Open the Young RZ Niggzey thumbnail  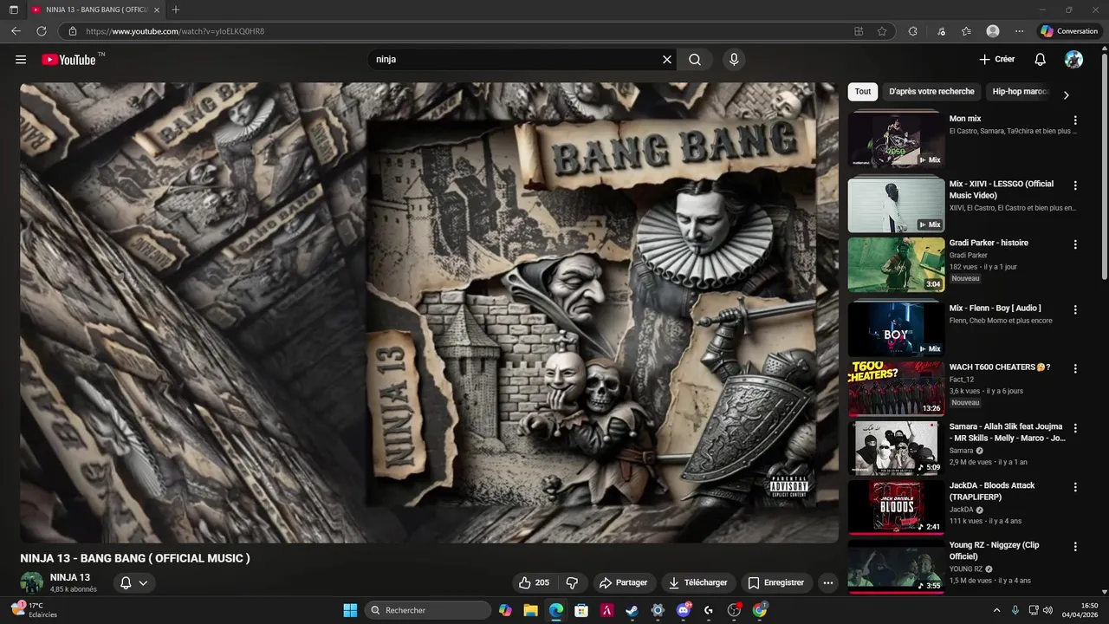point(896,566)
